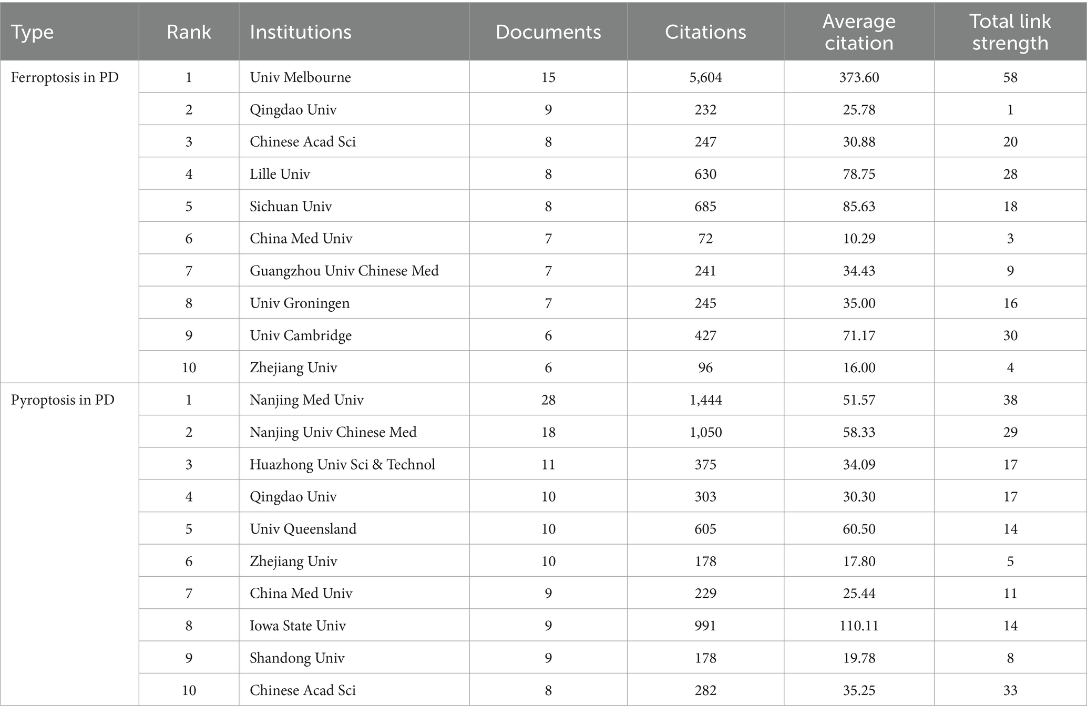Click the citations value '685'
The image size is (1087, 715).
(705, 207)
